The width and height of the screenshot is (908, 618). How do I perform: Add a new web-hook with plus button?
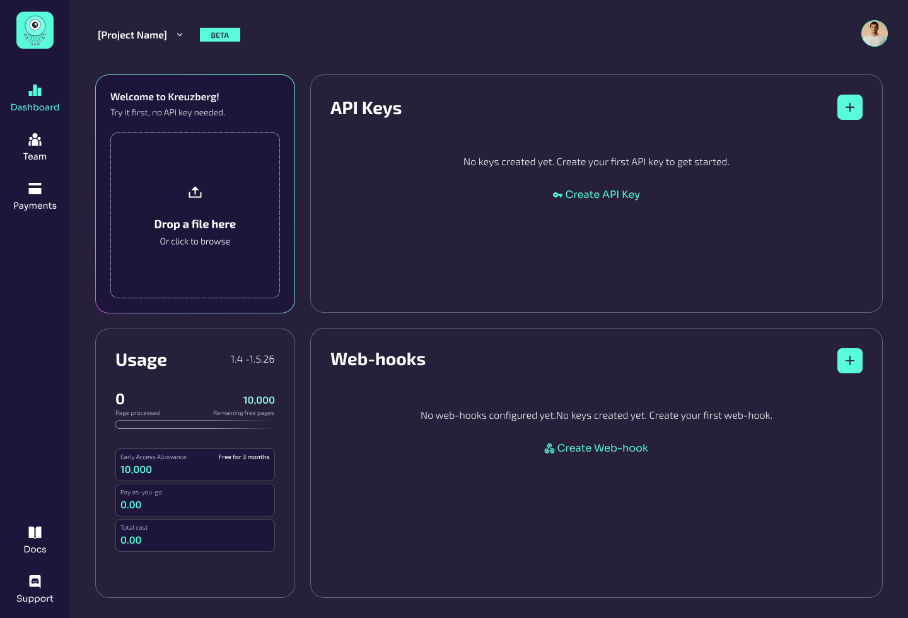850,361
